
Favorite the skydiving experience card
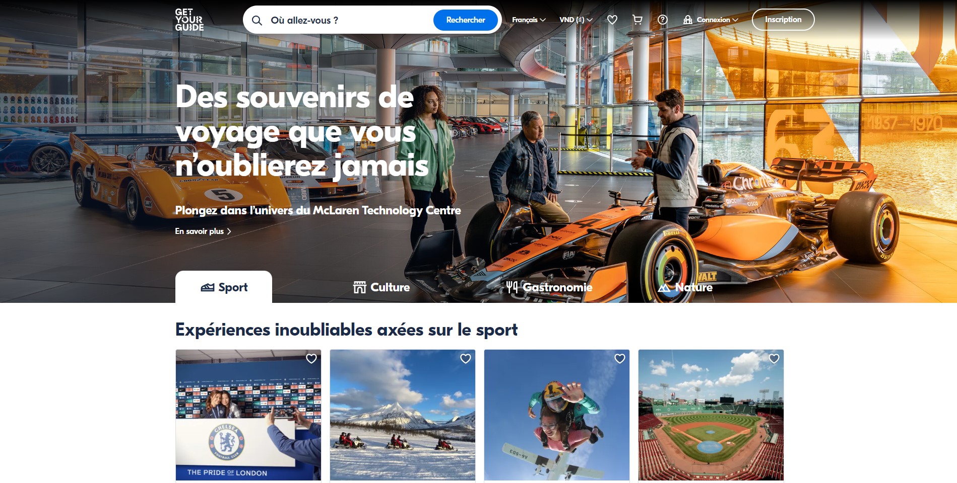click(x=620, y=359)
